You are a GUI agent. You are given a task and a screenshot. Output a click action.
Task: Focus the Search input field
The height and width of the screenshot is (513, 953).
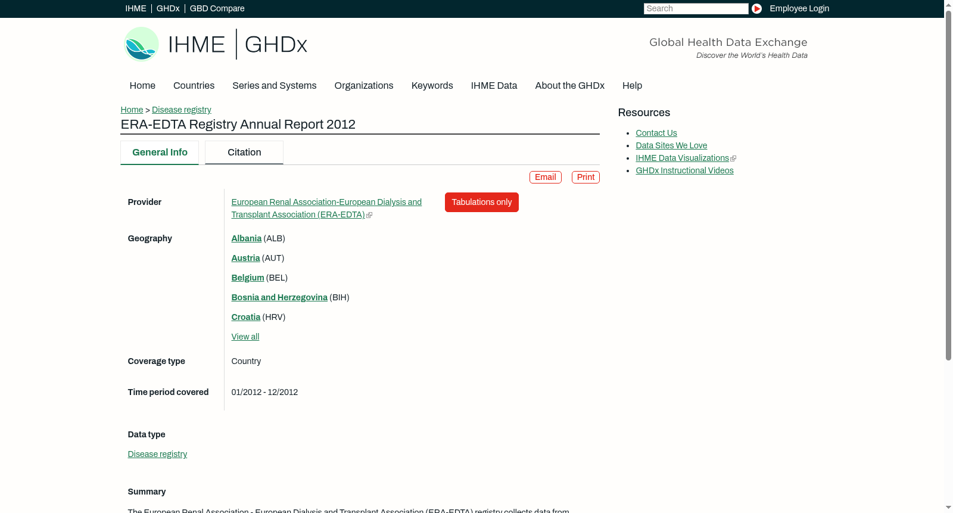[x=696, y=8]
